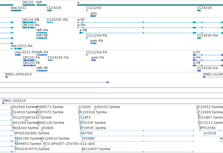Click protein label 'mei-S332-PA'
This screenshot has width=223, height=153.
[26, 52]
